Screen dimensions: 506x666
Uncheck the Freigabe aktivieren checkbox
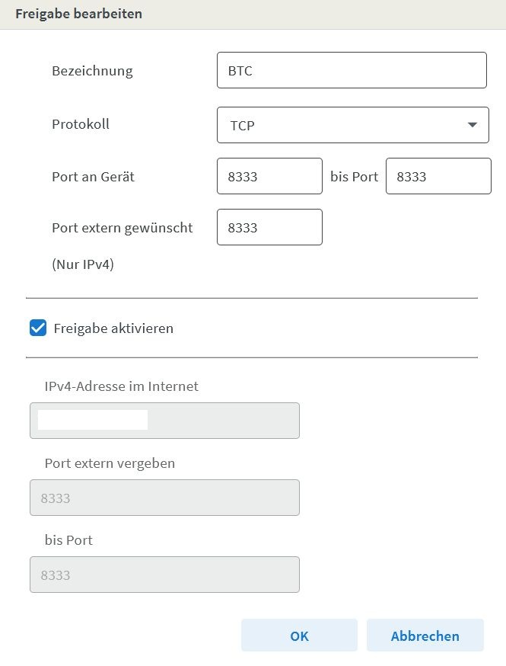38,328
